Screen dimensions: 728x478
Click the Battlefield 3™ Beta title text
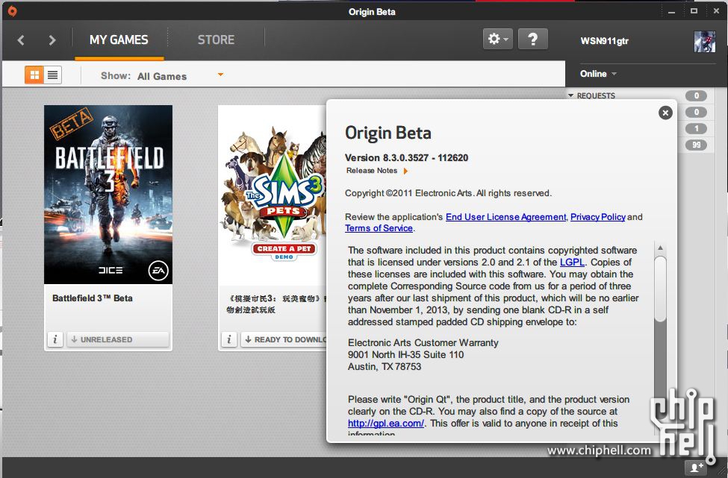pos(93,298)
